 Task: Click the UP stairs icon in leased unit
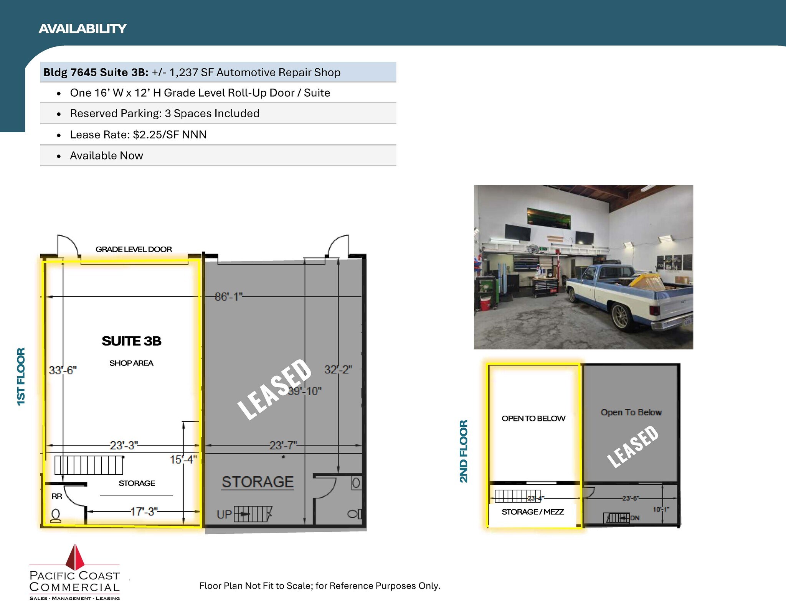pos(253,514)
